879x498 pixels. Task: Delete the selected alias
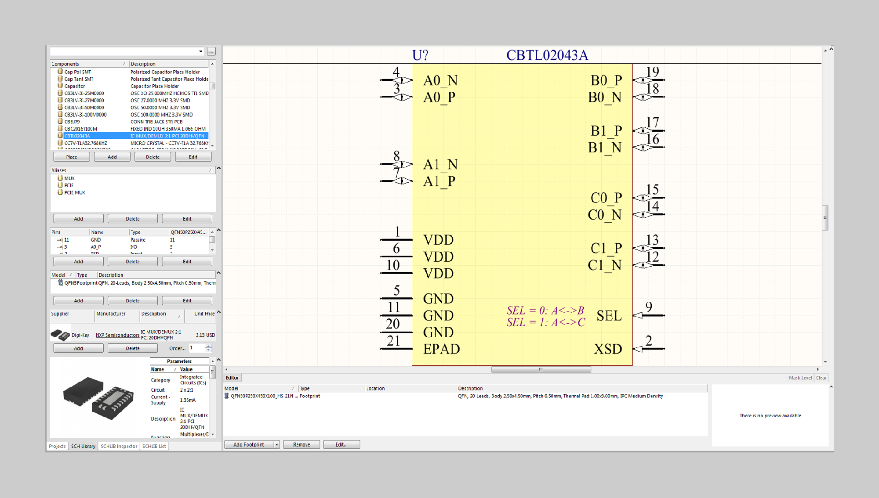coord(133,219)
